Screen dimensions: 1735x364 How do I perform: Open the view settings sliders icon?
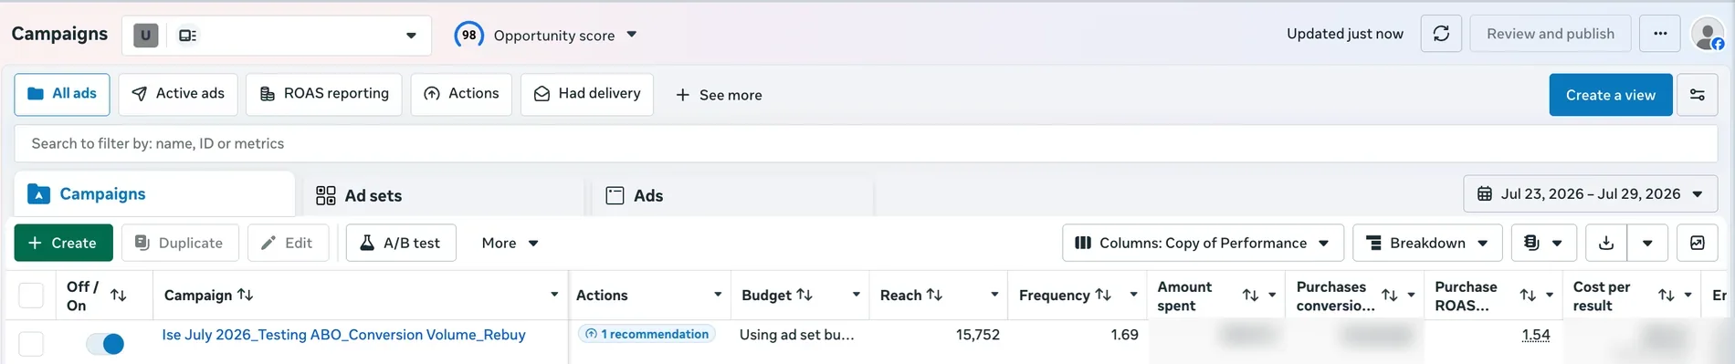1697,95
